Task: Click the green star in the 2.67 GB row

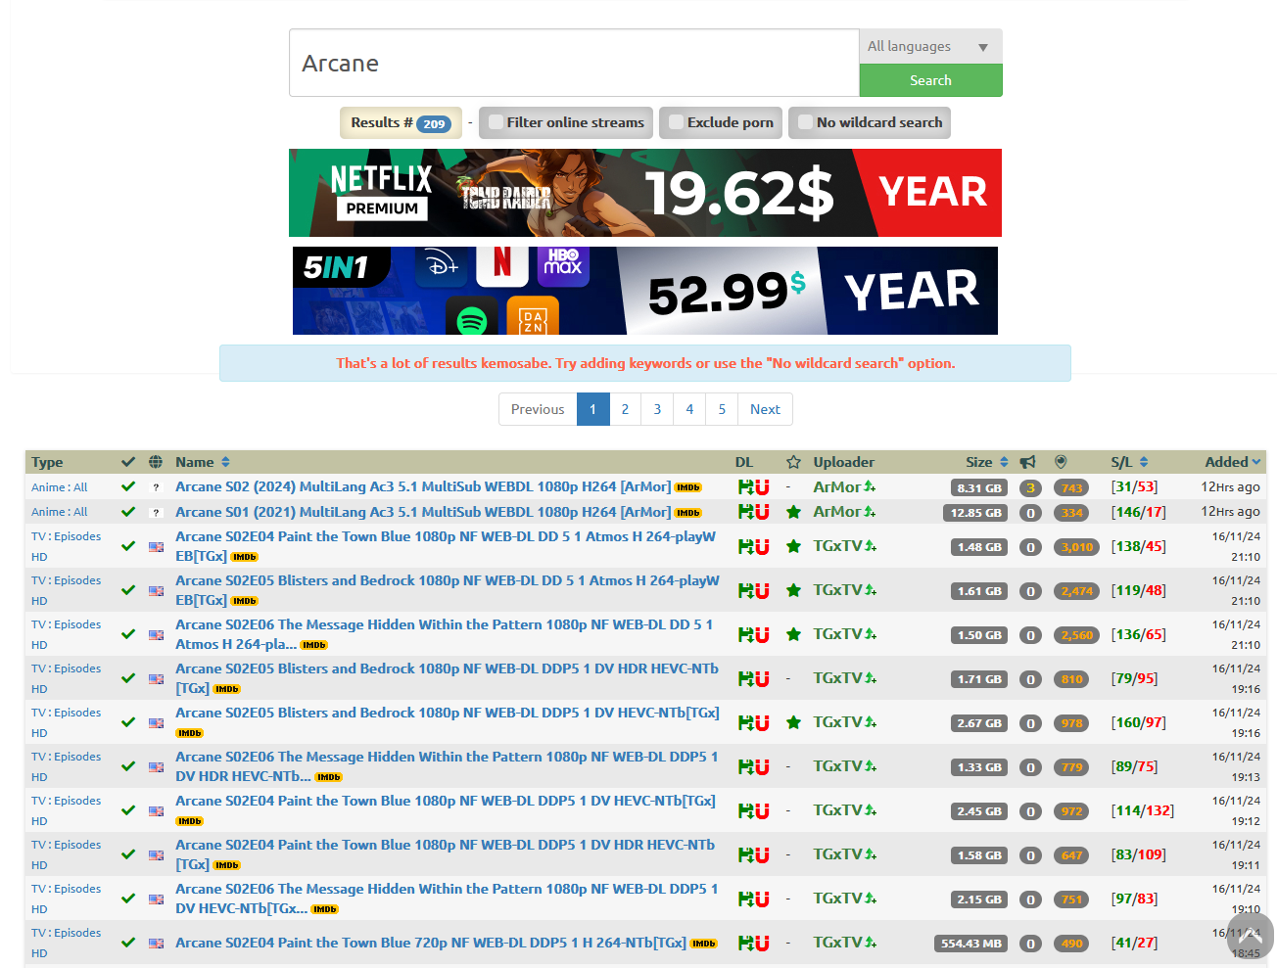Action: pos(793,722)
